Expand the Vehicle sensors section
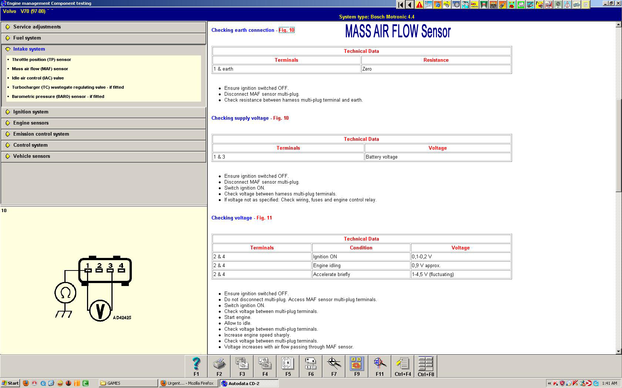The image size is (622, 388). click(104, 156)
